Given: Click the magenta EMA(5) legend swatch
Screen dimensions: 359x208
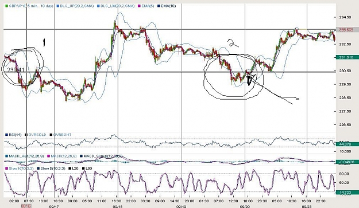Looking at the screenshot, I should tap(139, 6).
